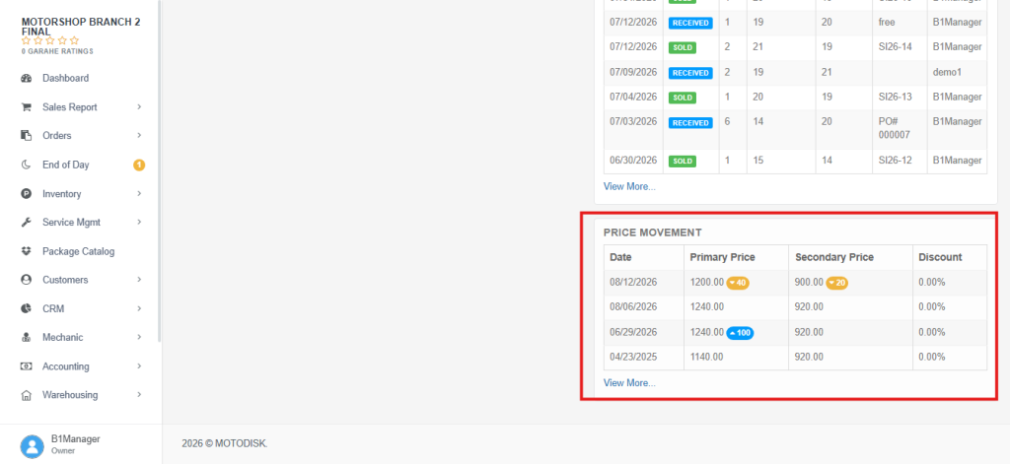The width and height of the screenshot is (1010, 464).
Task: Open the Package Catalog menu item
Action: click(79, 251)
